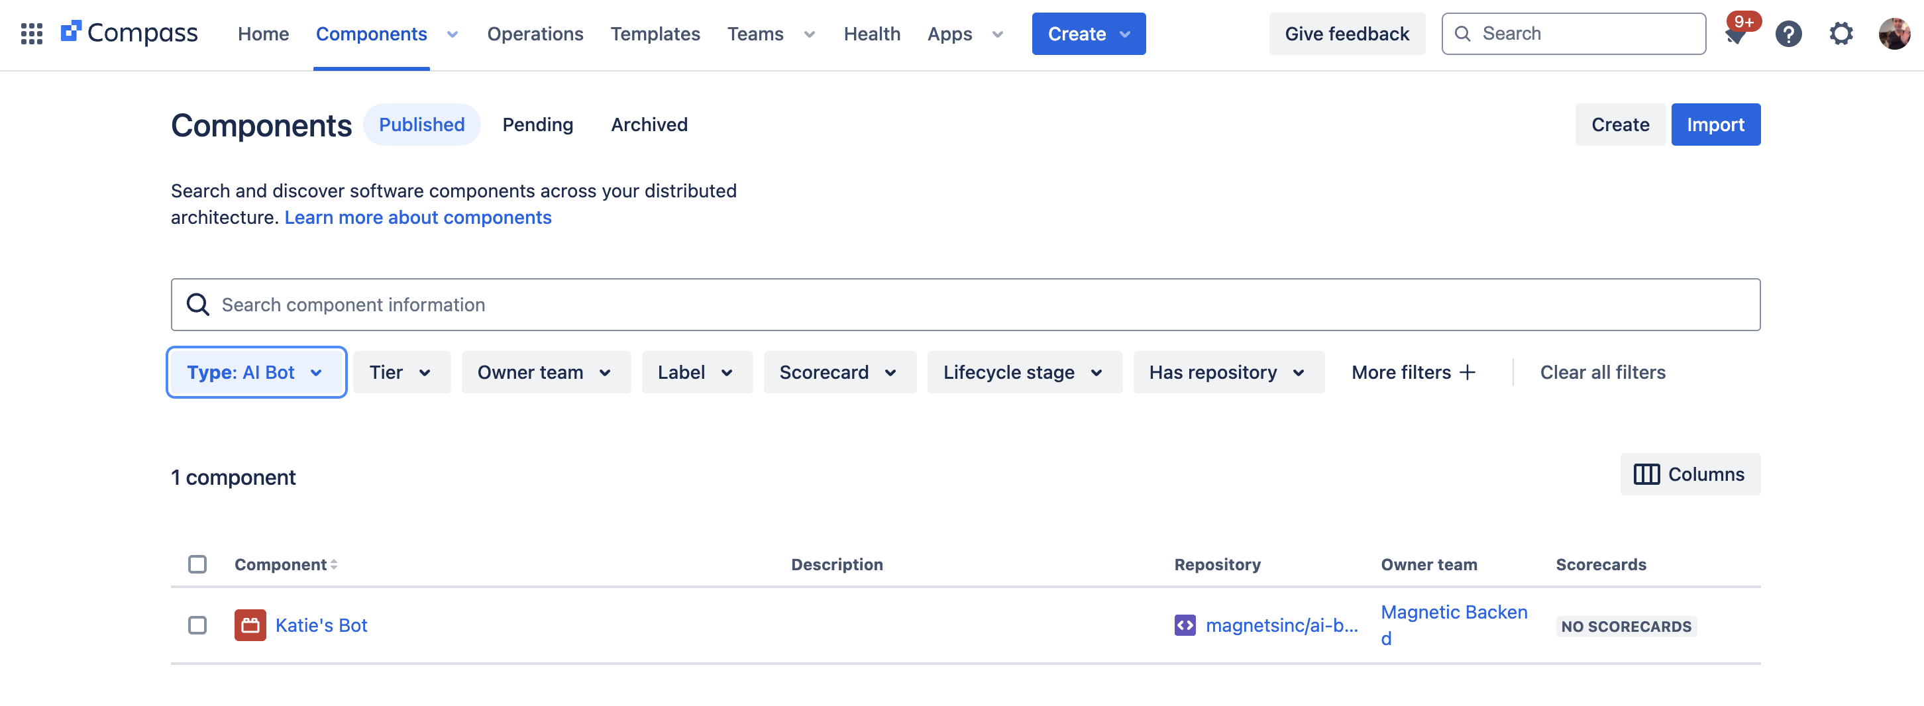The image size is (1924, 706).
Task: Click the magnifier icon in component search
Action: pyautogui.click(x=198, y=305)
